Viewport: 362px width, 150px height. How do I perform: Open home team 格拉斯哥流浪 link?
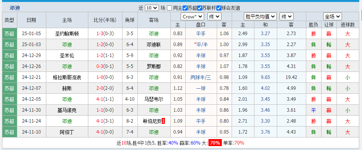[67, 77]
